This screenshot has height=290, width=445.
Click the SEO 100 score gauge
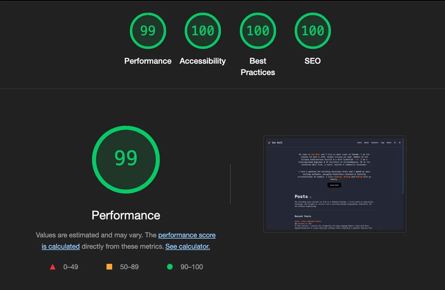pos(312,31)
